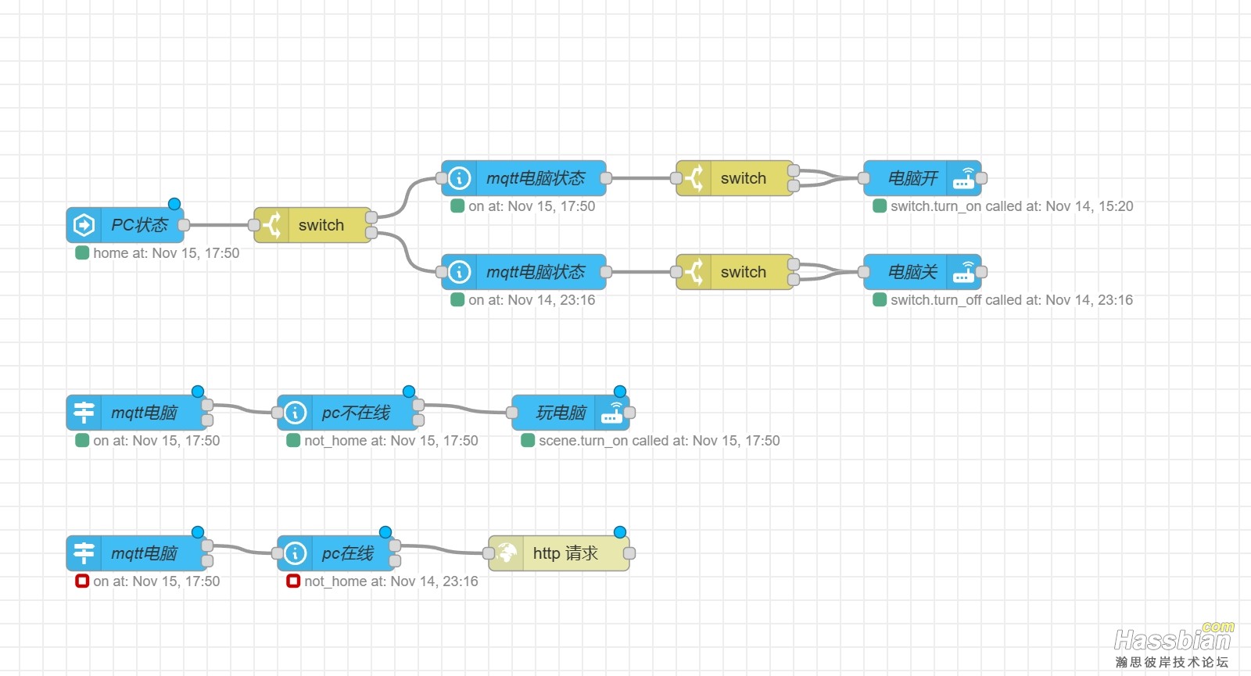The height and width of the screenshot is (676, 1251).
Task: Select the http 请求 node
Action: tap(559, 553)
